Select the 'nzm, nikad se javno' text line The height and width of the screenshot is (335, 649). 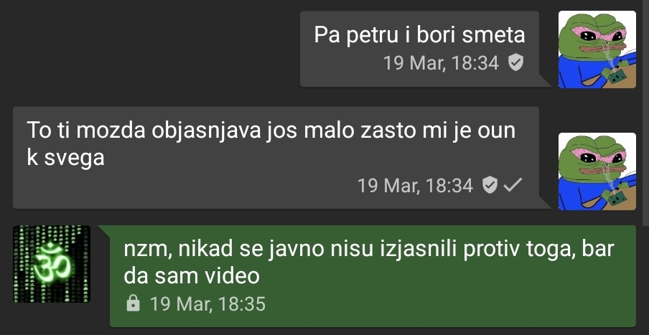(x=369, y=250)
